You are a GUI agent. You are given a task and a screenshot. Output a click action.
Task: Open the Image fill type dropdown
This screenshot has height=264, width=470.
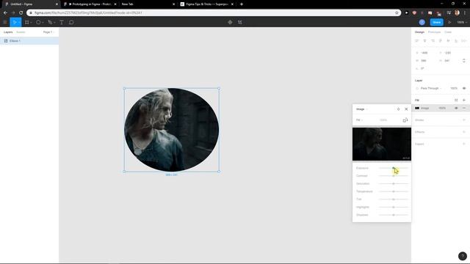pos(362,109)
